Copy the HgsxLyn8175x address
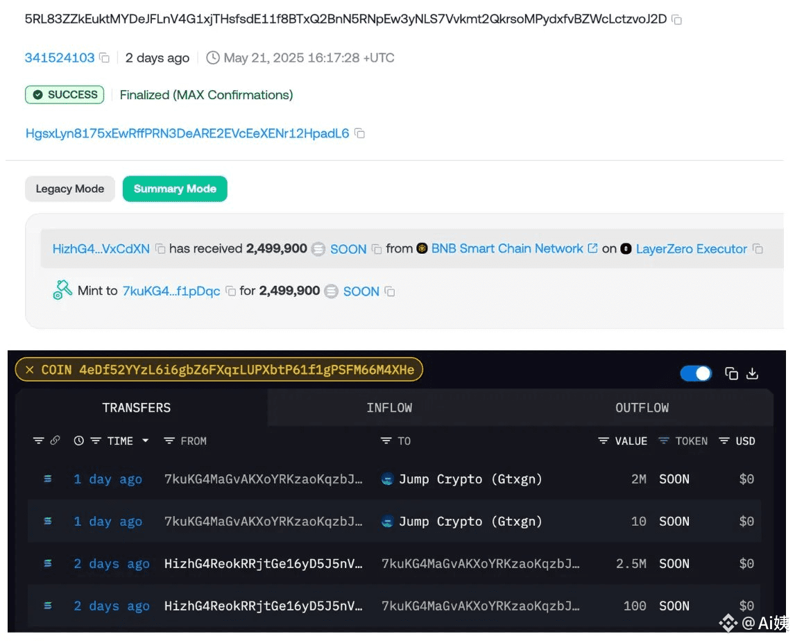This screenshot has height=641, width=795. pos(359,133)
